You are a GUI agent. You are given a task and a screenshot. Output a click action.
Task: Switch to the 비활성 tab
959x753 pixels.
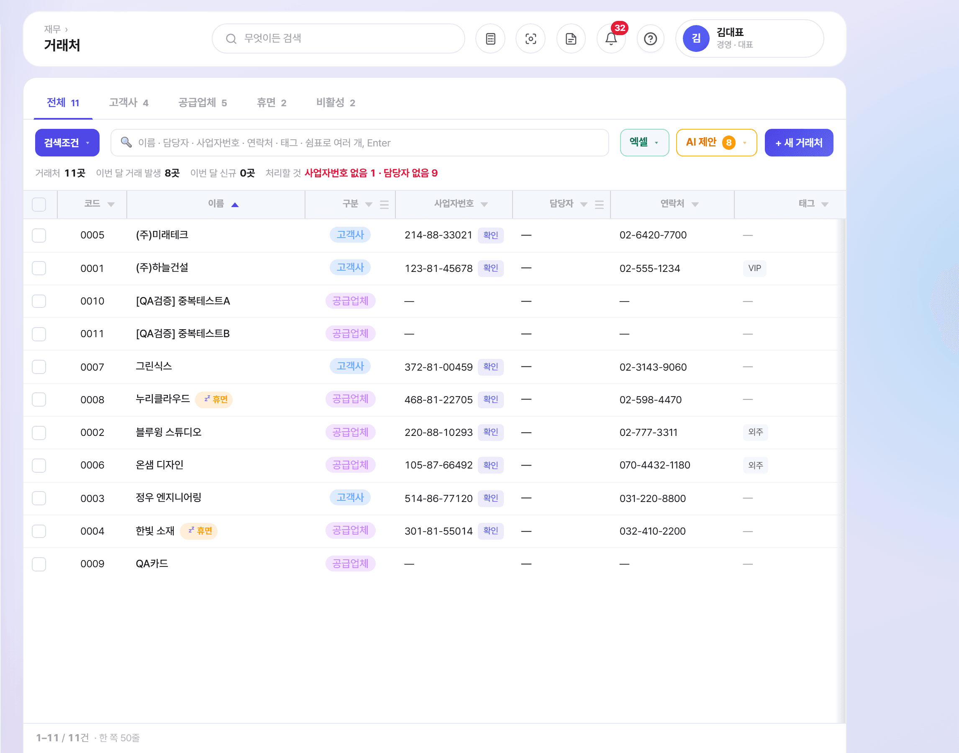(x=335, y=103)
